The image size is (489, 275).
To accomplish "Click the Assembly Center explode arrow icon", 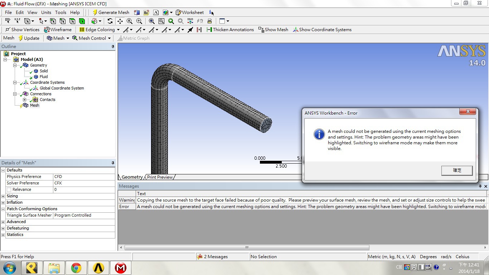I will click(190, 30).
